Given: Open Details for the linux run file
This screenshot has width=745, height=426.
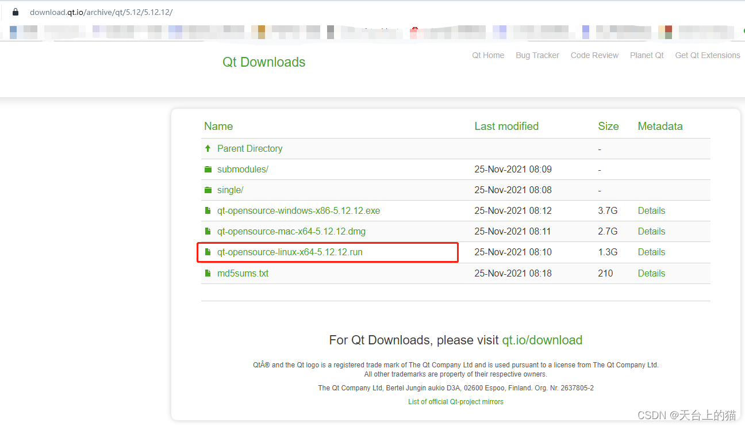Looking at the screenshot, I should (x=651, y=252).
